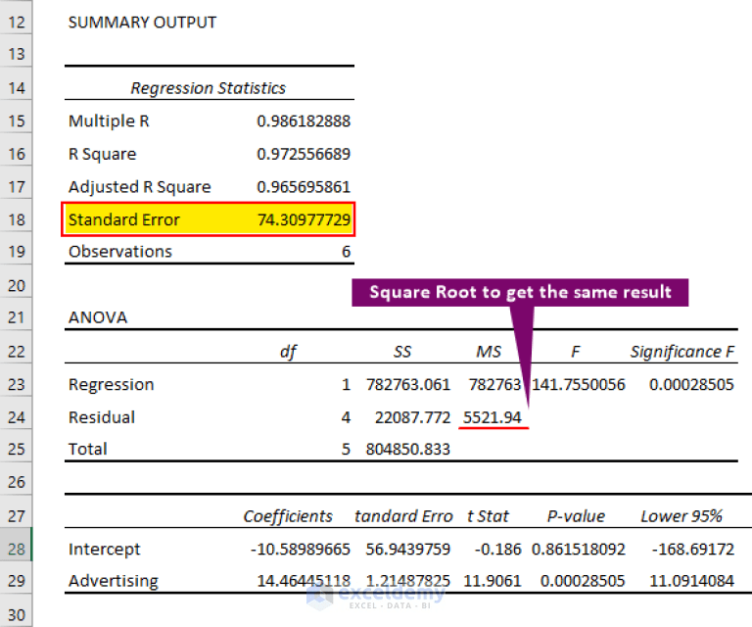Select the F column header
752x627 pixels.
(x=576, y=352)
